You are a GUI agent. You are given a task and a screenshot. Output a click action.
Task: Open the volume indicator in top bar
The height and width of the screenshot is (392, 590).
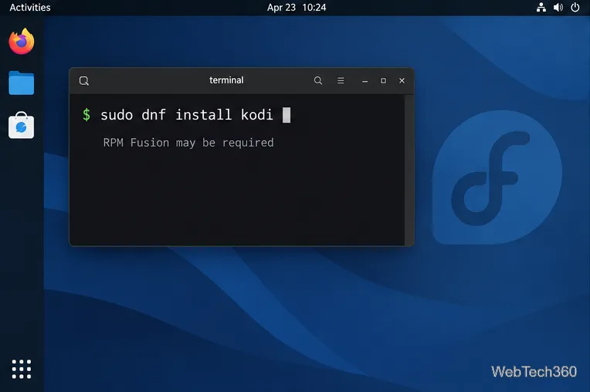tap(558, 8)
